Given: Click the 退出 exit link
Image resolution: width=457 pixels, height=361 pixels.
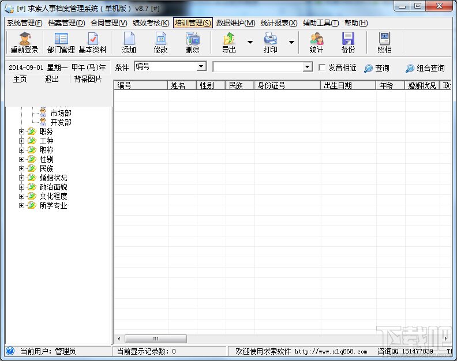Looking at the screenshot, I should click(51, 79).
